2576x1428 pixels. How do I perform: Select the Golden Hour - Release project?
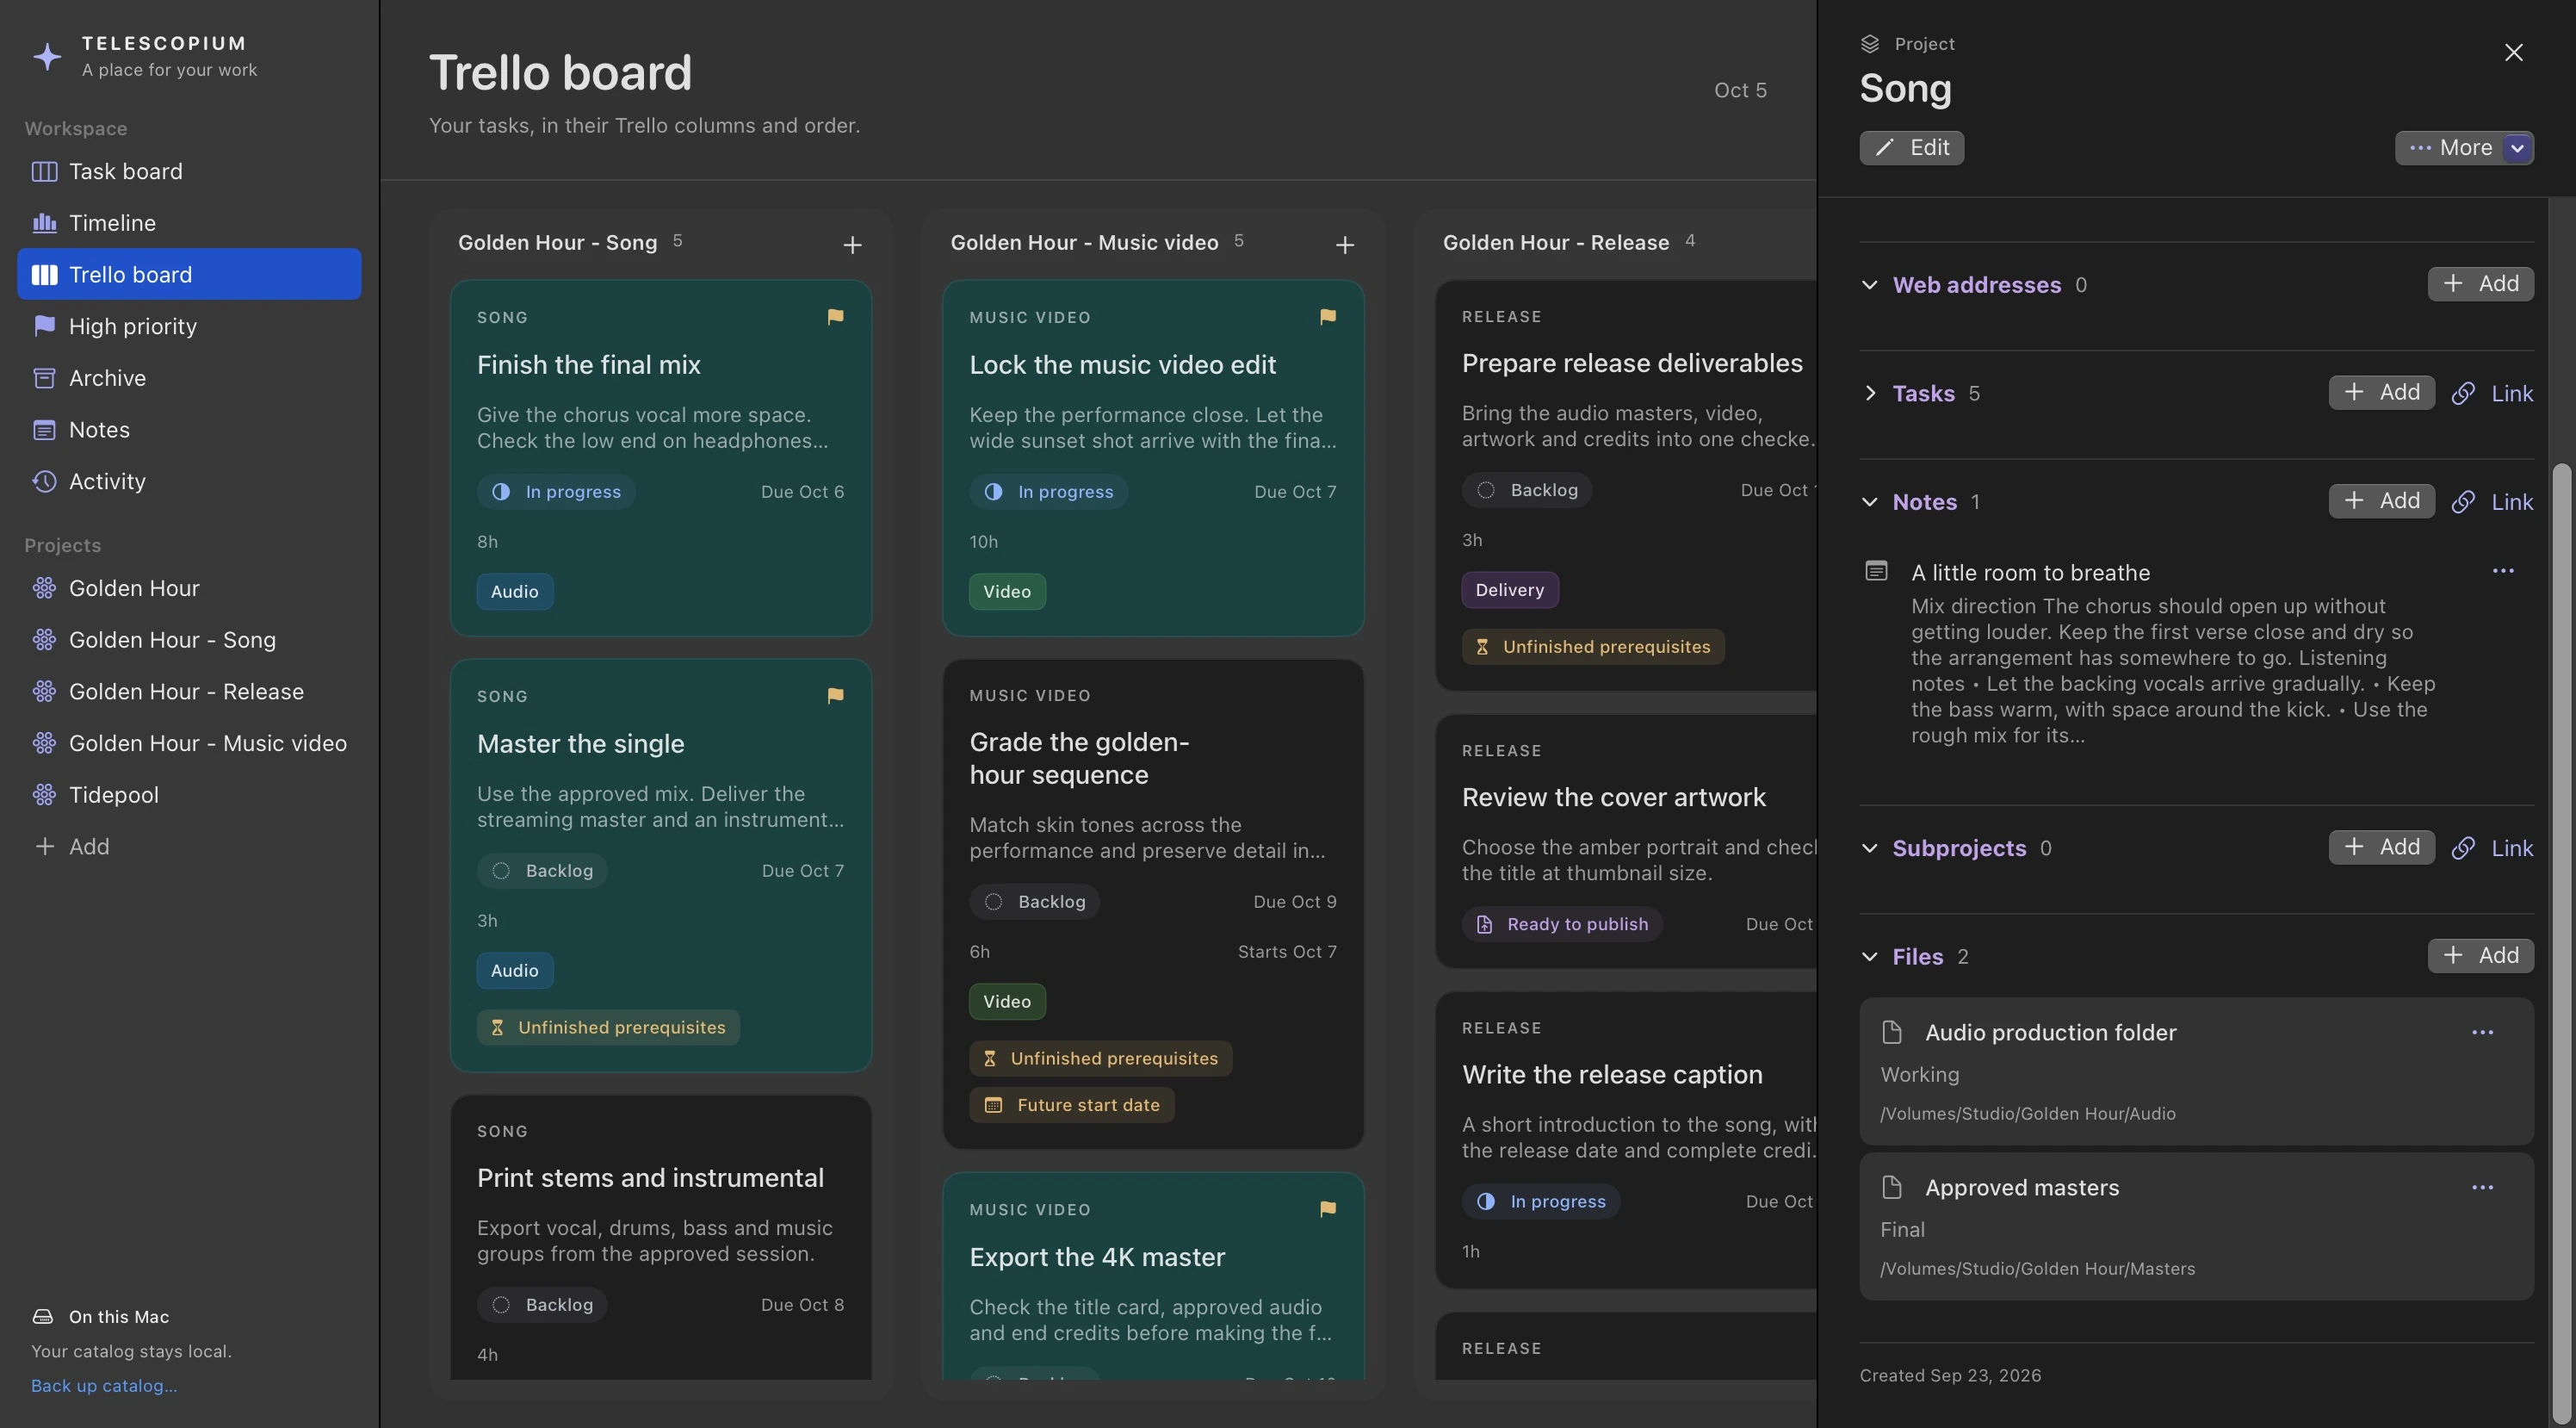189,692
